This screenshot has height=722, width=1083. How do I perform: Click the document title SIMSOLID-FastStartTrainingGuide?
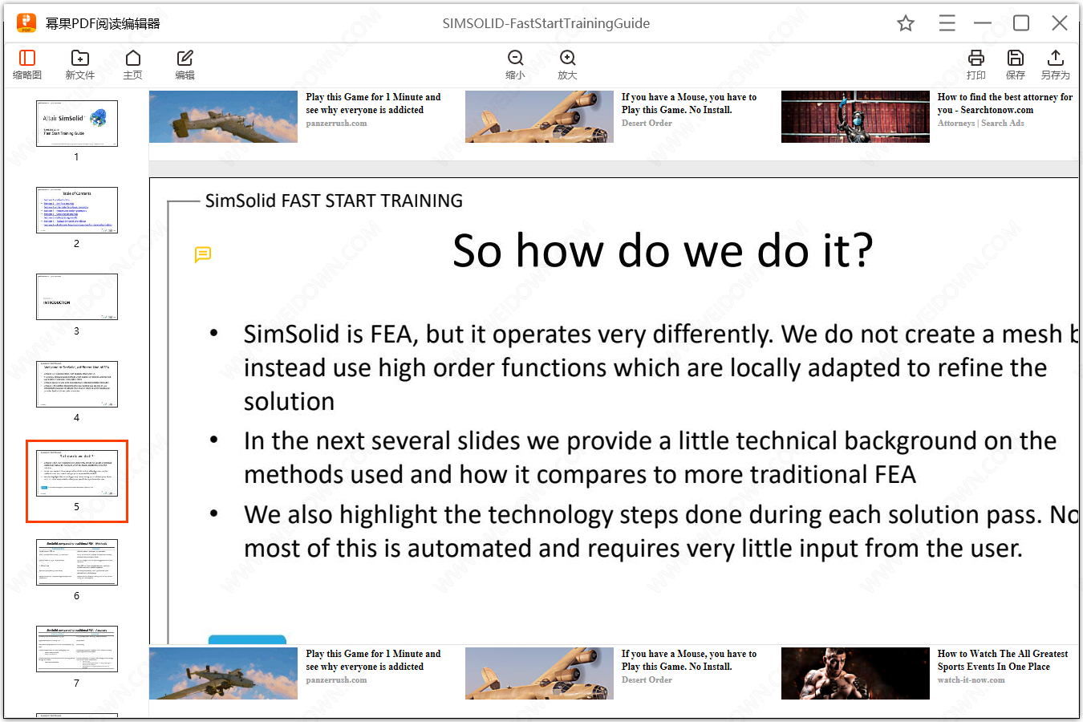click(x=546, y=23)
